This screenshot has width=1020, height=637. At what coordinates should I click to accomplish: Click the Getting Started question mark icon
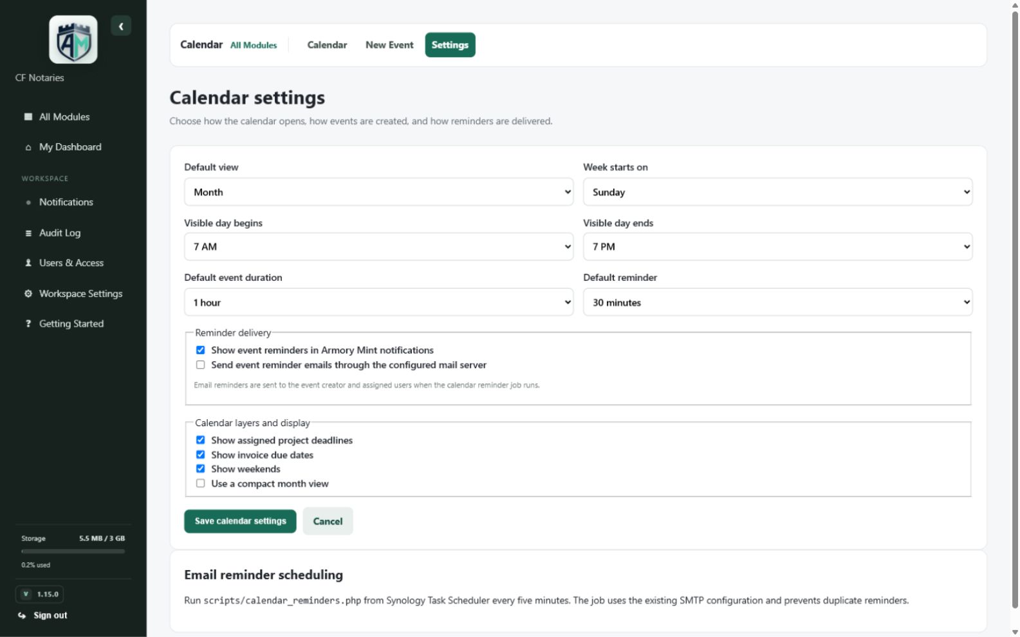(28, 324)
